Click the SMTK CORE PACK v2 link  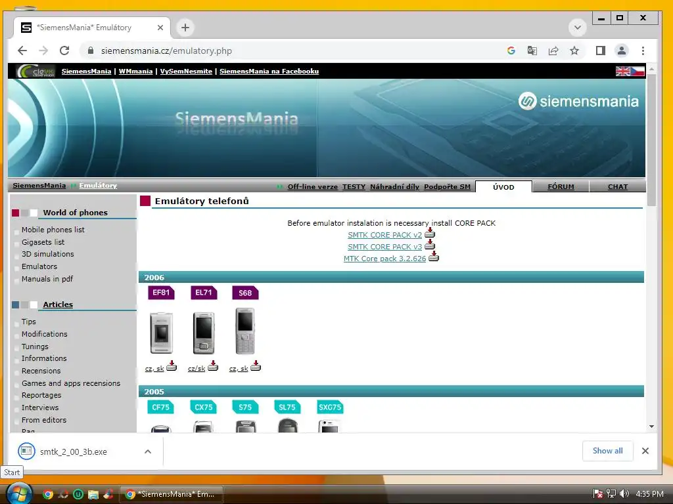click(x=384, y=235)
